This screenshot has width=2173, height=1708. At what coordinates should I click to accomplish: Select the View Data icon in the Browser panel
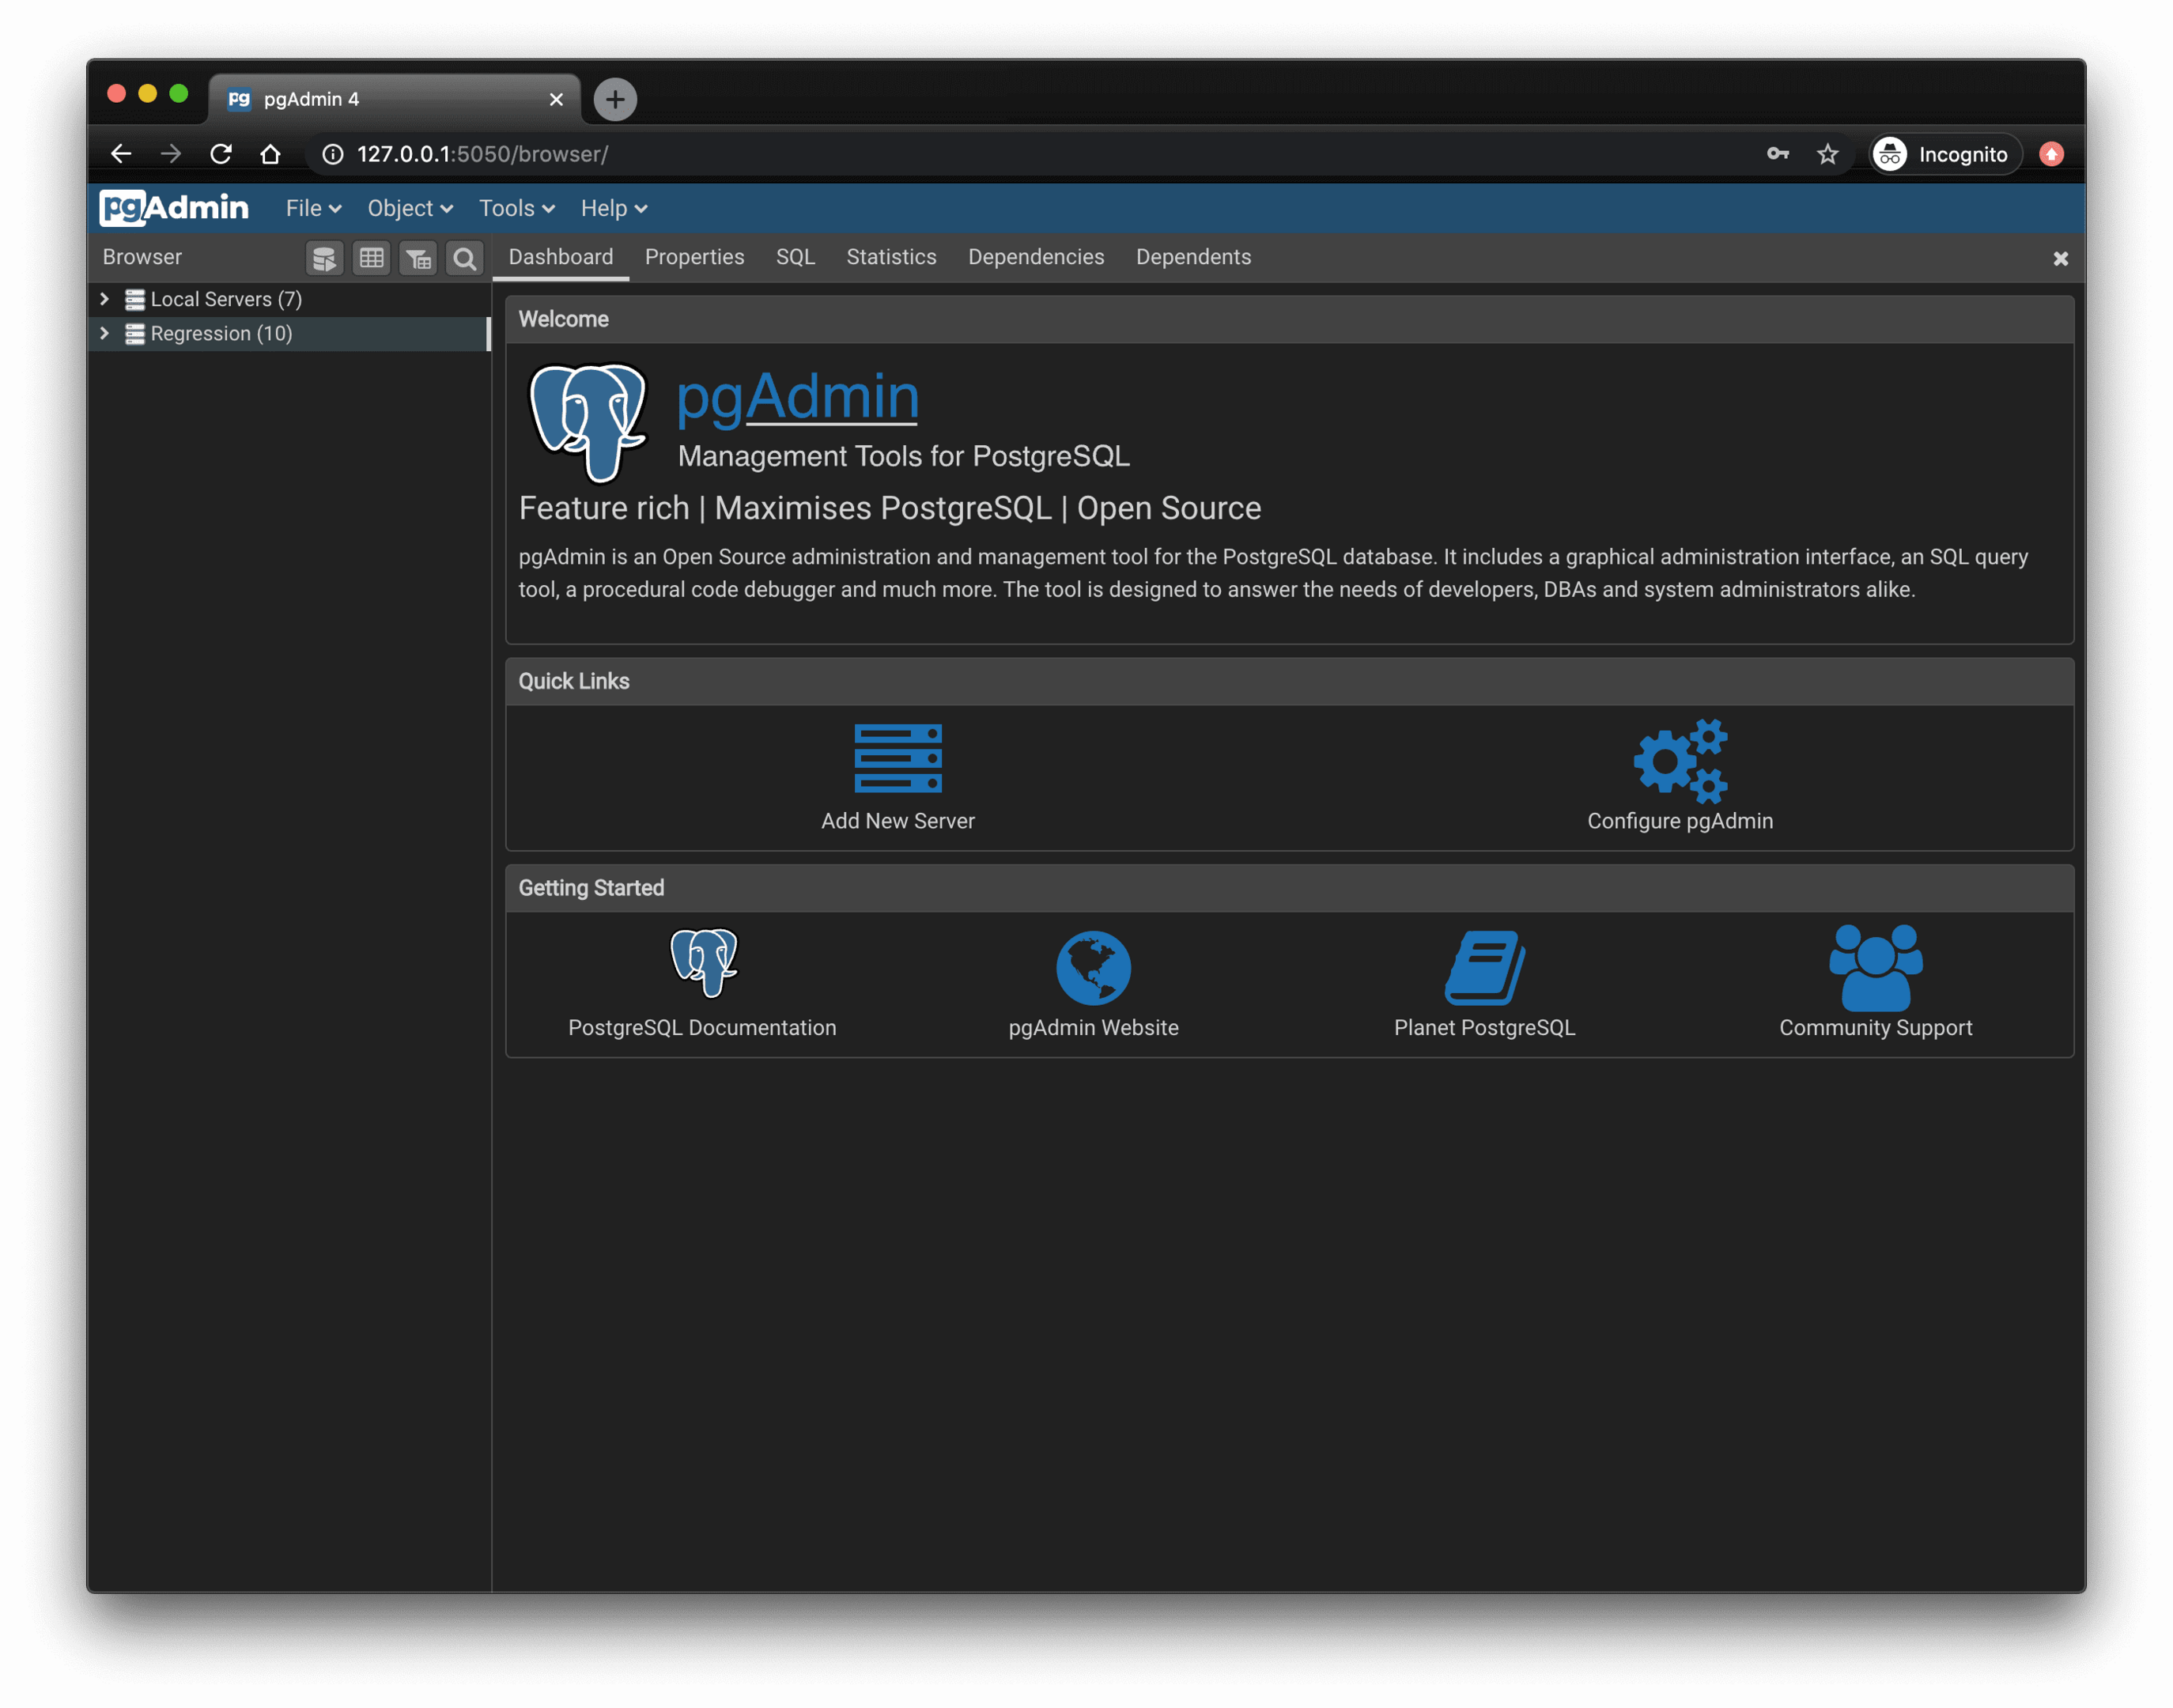pos(371,258)
